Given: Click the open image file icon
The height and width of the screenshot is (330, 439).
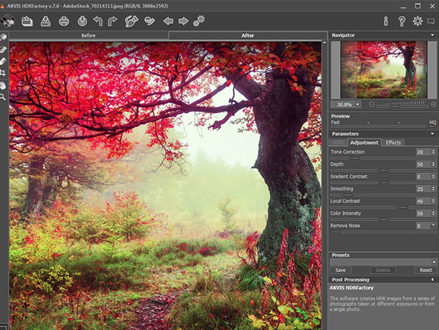Looking at the screenshot, I should [x=27, y=21].
